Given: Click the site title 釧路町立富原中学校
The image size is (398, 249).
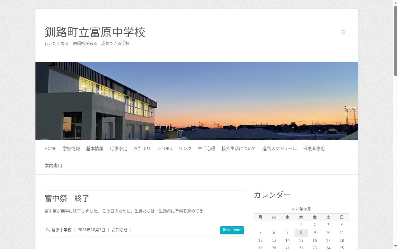Looking at the screenshot, I should click(x=95, y=32).
